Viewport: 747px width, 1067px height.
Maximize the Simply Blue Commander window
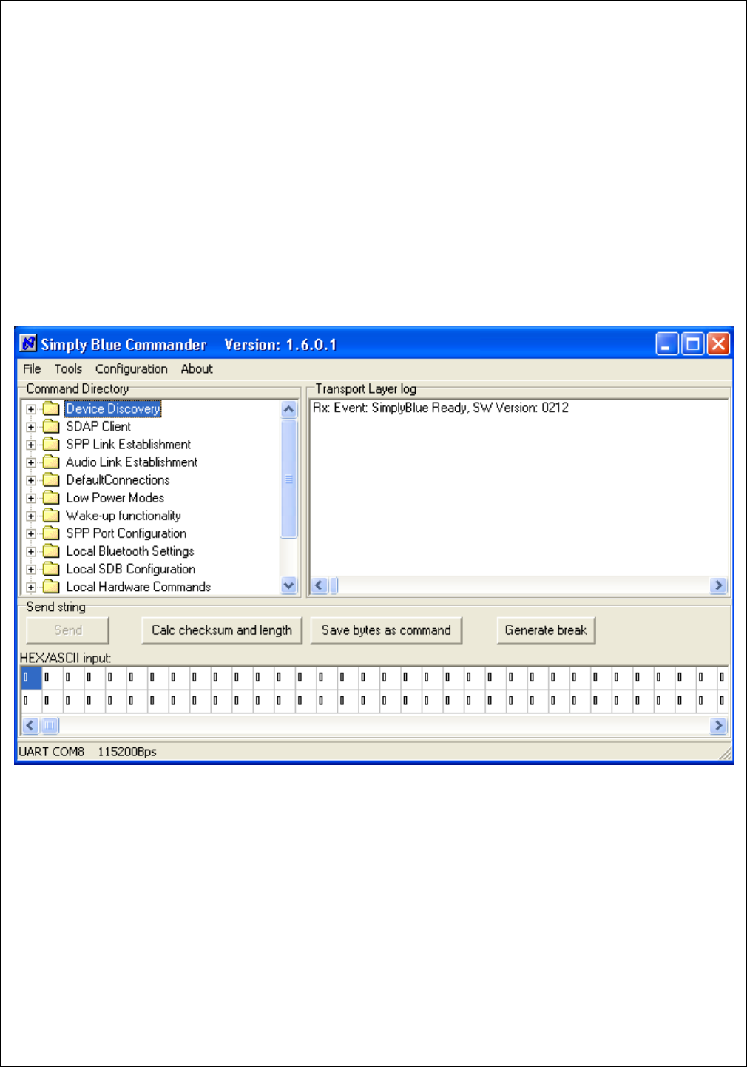pyautogui.click(x=693, y=344)
